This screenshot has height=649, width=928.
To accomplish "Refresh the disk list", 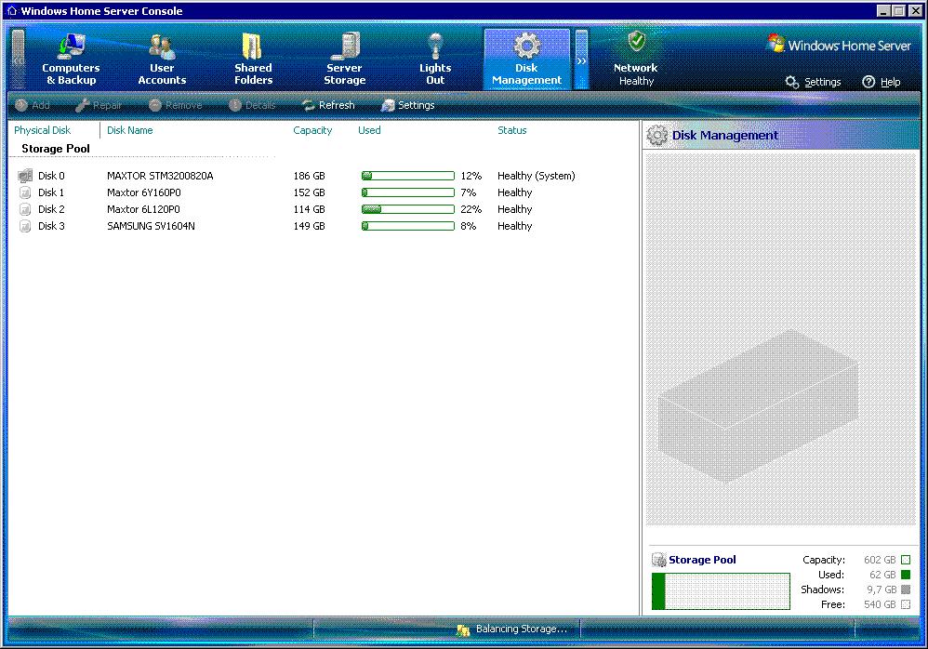I will (328, 105).
